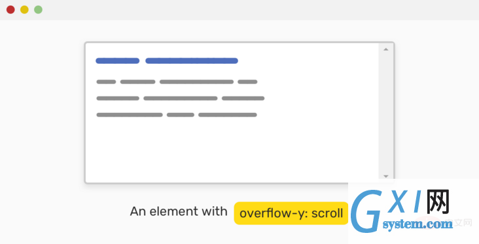Click the scrollbar up arrow
Screen dimensions: 479x244
386,50
